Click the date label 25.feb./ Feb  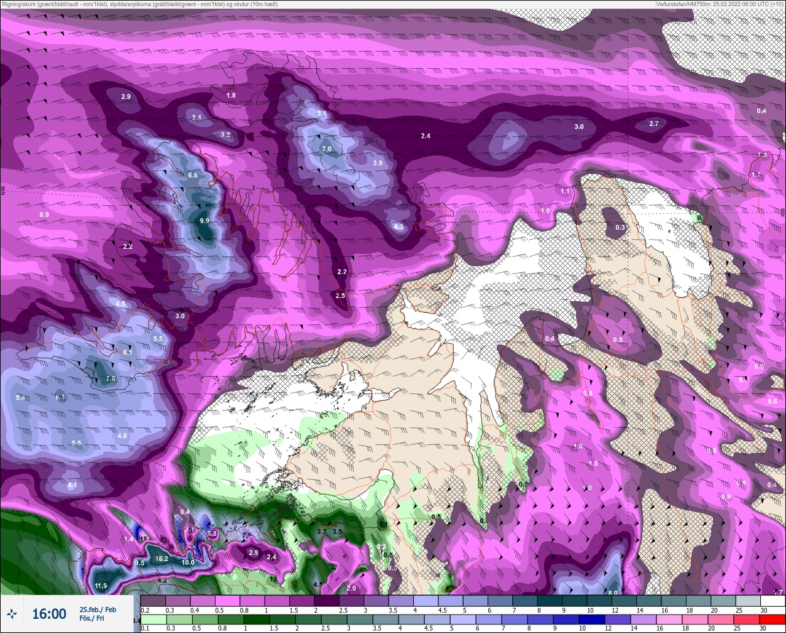[98, 609]
